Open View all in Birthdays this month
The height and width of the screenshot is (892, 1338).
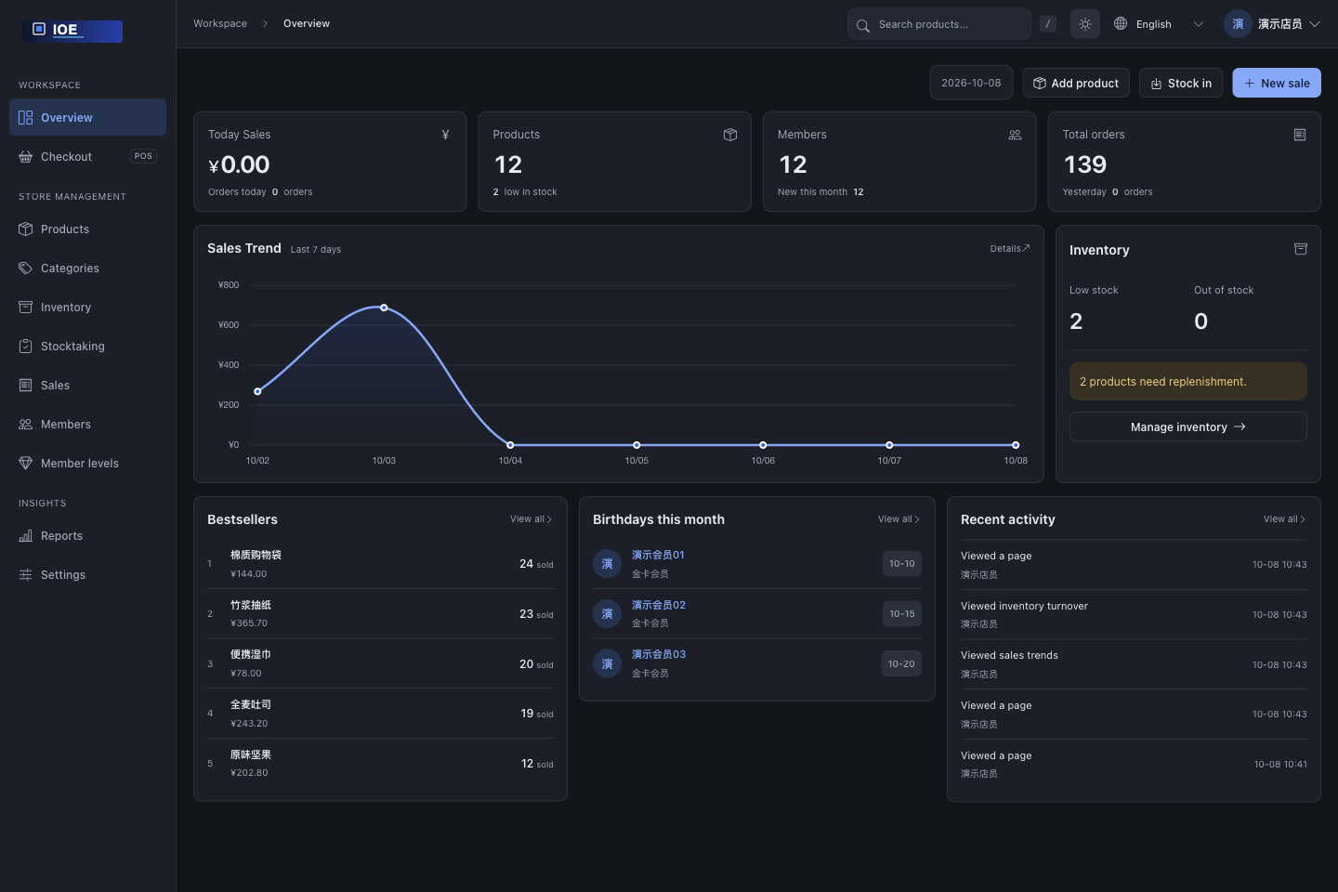click(x=899, y=519)
